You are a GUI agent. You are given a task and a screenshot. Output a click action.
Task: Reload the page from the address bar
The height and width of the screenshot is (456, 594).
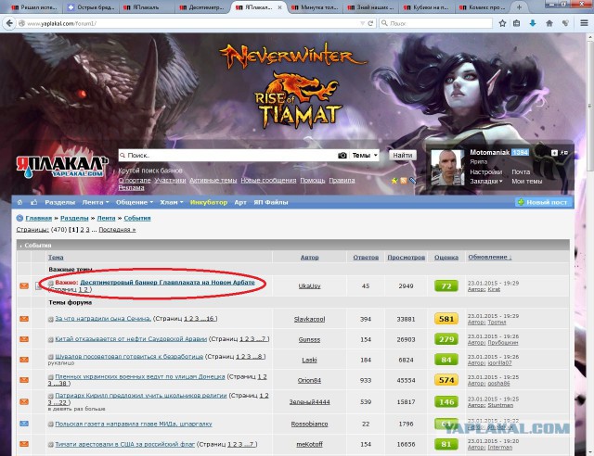click(x=370, y=23)
